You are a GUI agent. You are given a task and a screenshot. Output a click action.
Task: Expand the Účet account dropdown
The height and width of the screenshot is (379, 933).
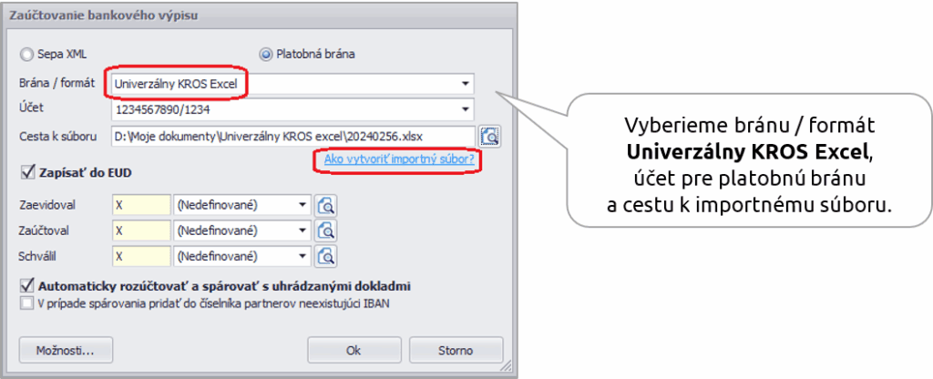coord(466,110)
